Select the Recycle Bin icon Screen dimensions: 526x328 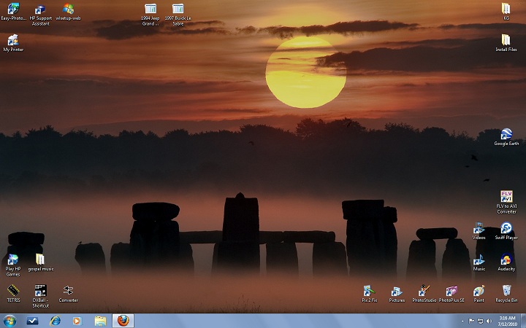pos(506,294)
